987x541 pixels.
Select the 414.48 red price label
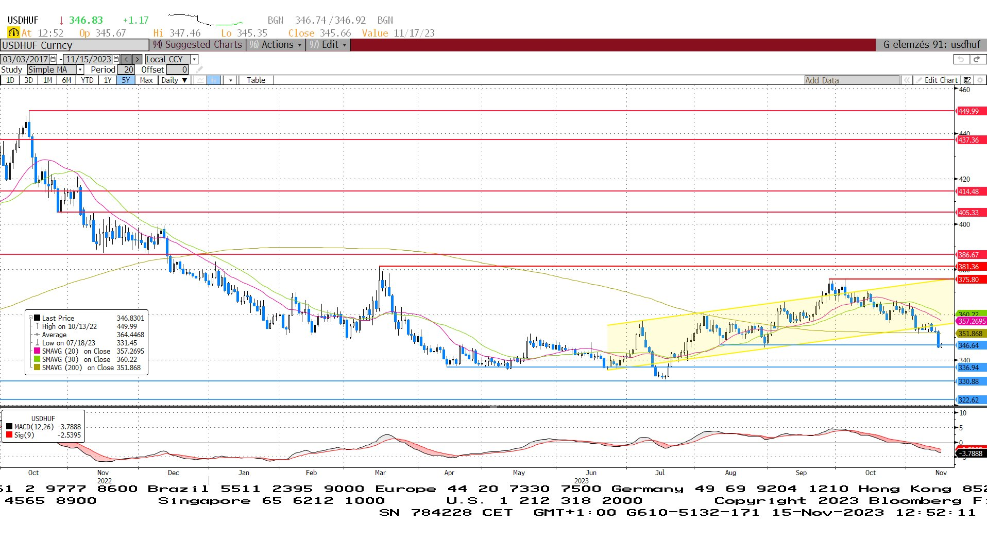tap(971, 191)
